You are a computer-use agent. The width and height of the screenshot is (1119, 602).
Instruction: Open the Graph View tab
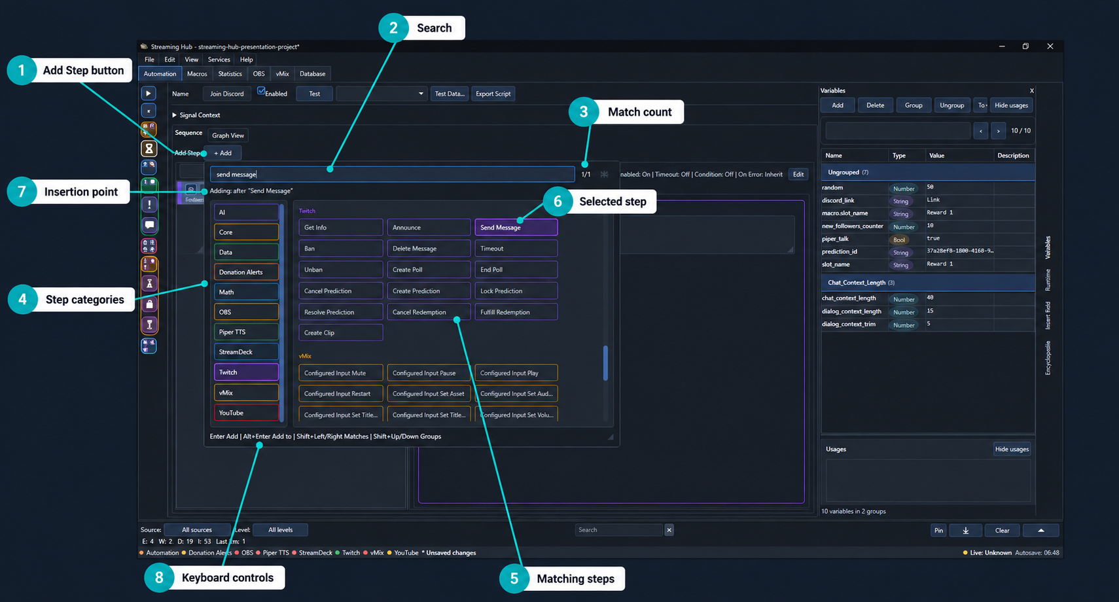click(228, 135)
